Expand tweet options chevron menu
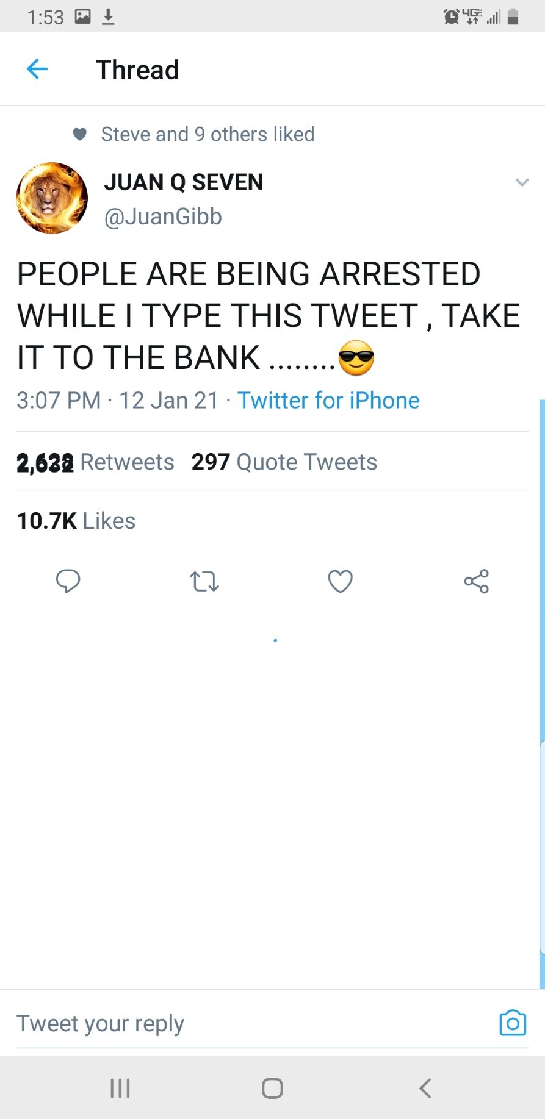545x1119 pixels. [x=522, y=182]
